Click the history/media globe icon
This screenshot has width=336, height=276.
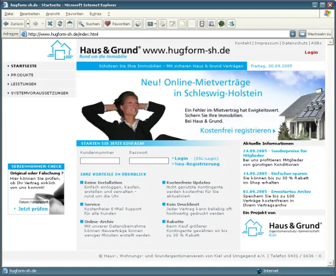point(138,24)
